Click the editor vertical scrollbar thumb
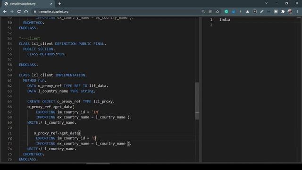This screenshot has width=302, height=170. point(197,101)
